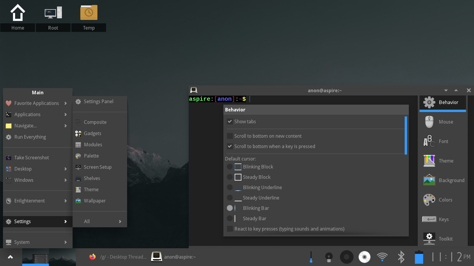Expand the Navigate... submenu arrow
Image resolution: width=474 pixels, height=266 pixels.
(65, 126)
